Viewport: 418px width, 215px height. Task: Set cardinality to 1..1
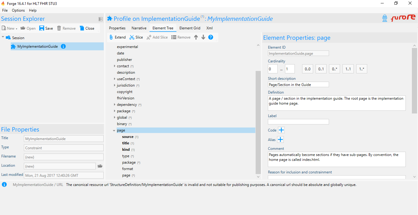click(348, 69)
